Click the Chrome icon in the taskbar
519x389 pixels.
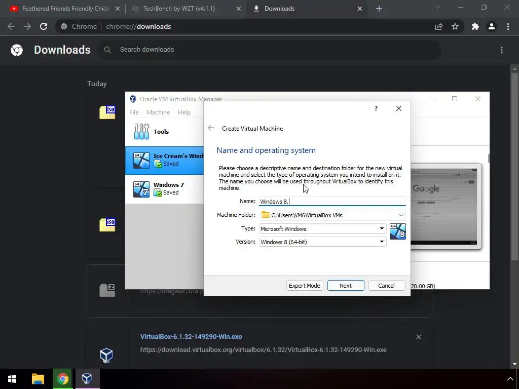pyautogui.click(x=62, y=379)
